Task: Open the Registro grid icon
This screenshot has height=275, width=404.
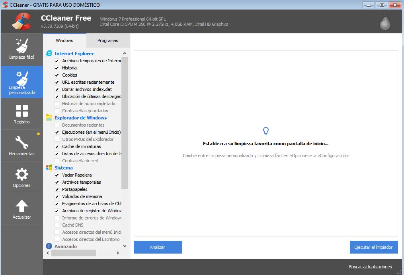Action: pos(22,111)
